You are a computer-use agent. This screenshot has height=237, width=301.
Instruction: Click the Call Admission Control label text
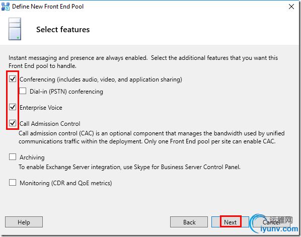tap(50, 124)
